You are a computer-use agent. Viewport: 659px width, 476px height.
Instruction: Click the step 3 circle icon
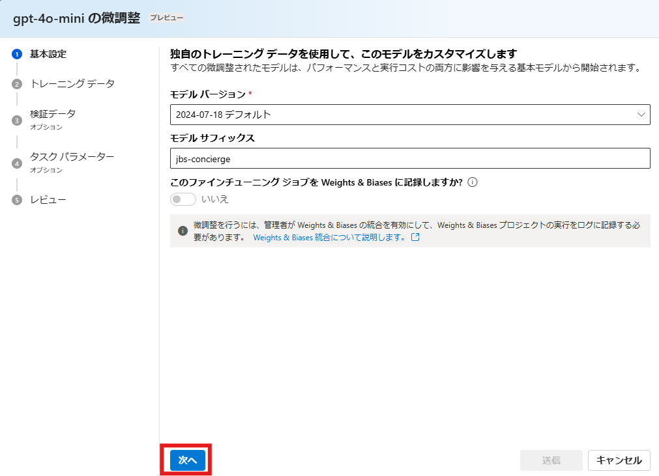pos(17,120)
